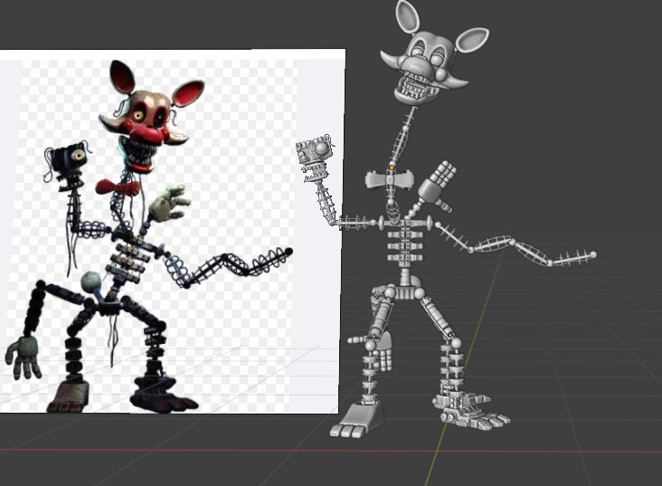Select the gray model's flat three-toed foot

click(358, 419)
